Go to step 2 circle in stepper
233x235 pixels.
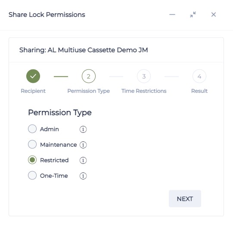point(89,76)
